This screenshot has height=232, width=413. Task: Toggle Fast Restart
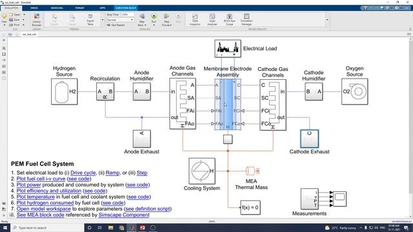(116, 25)
